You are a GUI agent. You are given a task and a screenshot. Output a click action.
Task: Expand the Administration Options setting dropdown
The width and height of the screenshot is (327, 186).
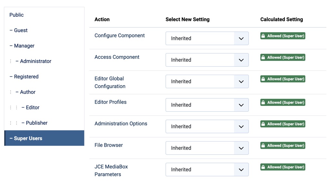207,126
